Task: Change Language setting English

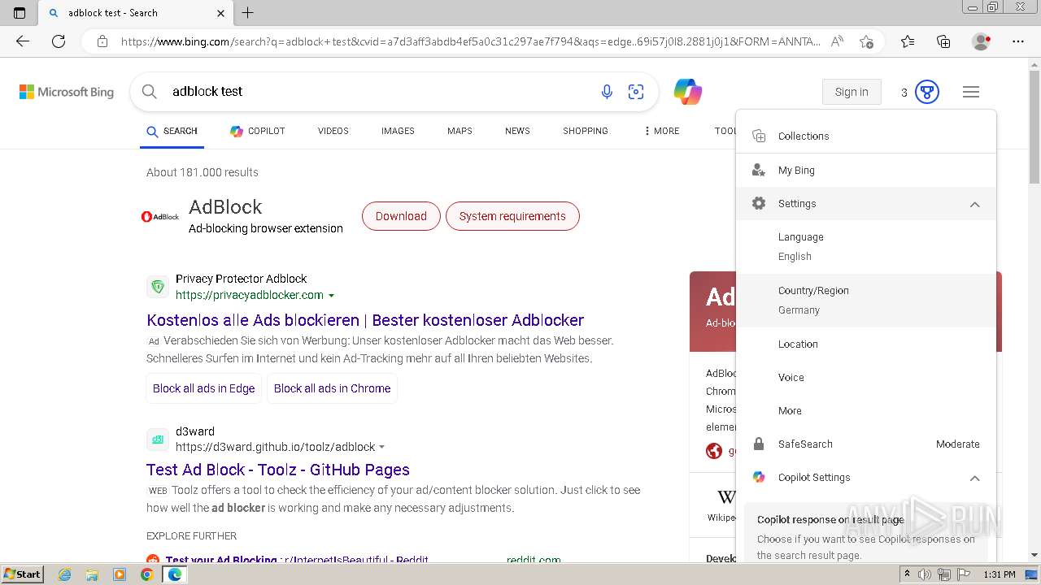Action: pyautogui.click(x=866, y=246)
